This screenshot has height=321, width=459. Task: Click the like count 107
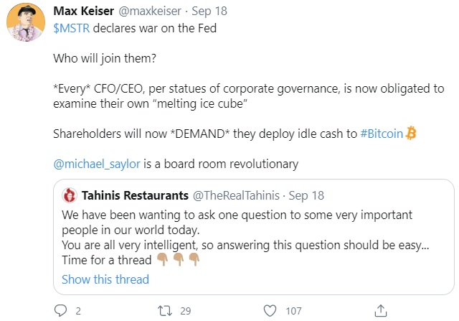click(294, 311)
